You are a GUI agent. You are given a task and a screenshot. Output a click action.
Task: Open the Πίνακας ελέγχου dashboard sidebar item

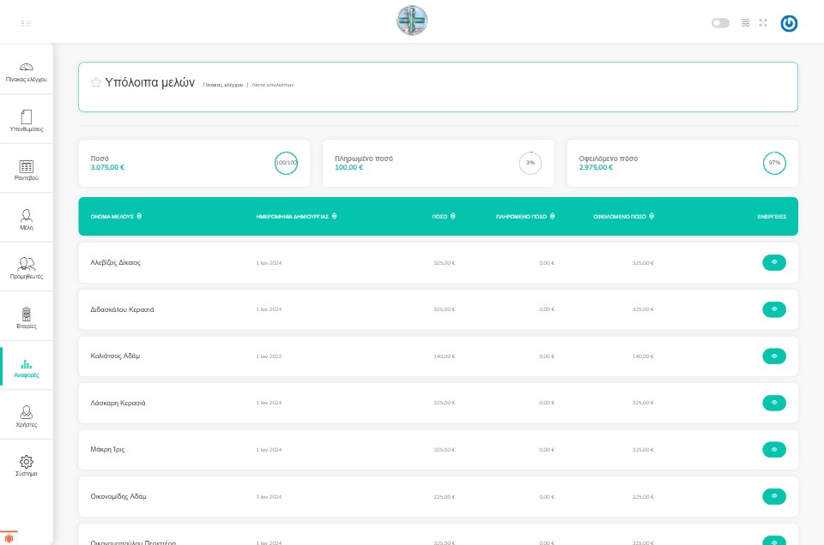coord(27,72)
